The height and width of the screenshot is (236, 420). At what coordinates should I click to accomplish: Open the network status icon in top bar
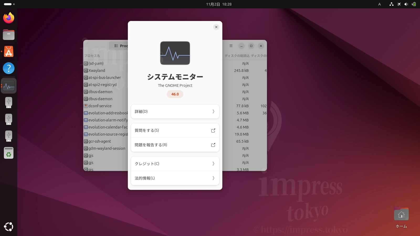(391, 4)
